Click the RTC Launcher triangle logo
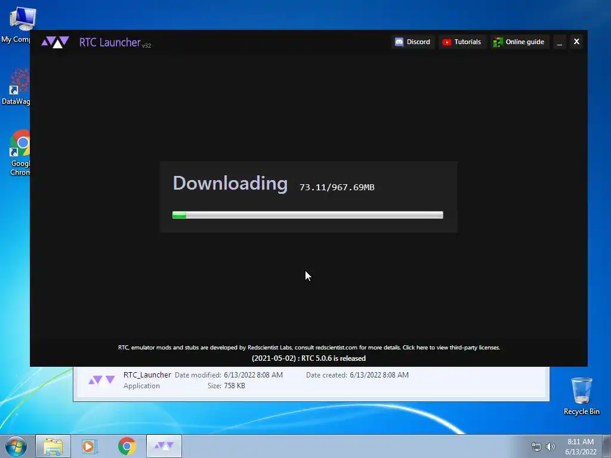 click(x=55, y=42)
